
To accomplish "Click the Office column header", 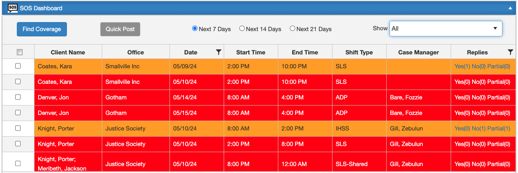I will (135, 52).
